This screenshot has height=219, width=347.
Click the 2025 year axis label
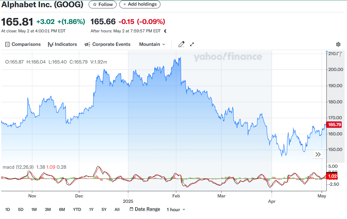click(x=128, y=201)
